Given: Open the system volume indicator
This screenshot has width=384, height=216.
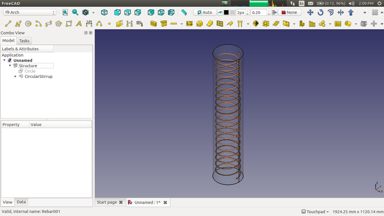Looking at the screenshot, I should tap(351, 3).
